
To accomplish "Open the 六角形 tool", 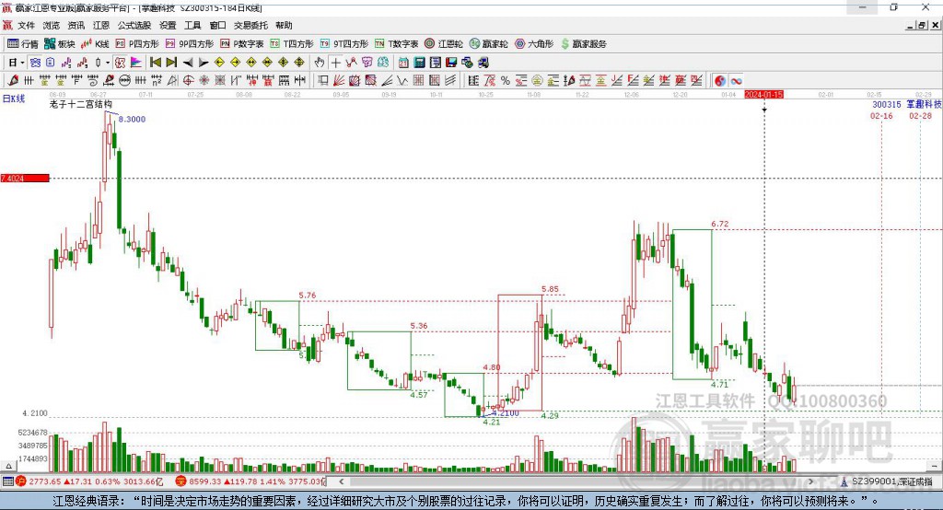I will pyautogui.click(x=534, y=44).
